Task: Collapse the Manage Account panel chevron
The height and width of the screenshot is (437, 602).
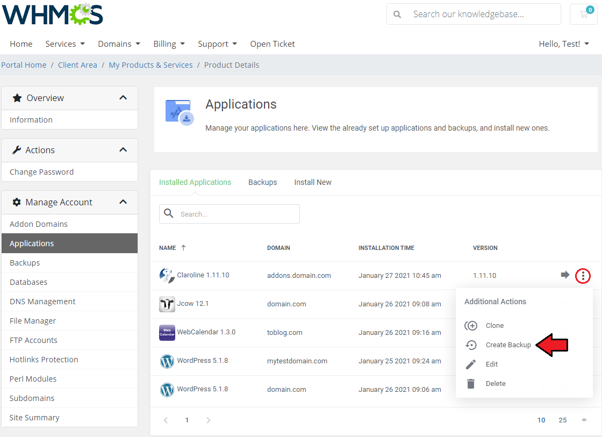Action: (123, 202)
